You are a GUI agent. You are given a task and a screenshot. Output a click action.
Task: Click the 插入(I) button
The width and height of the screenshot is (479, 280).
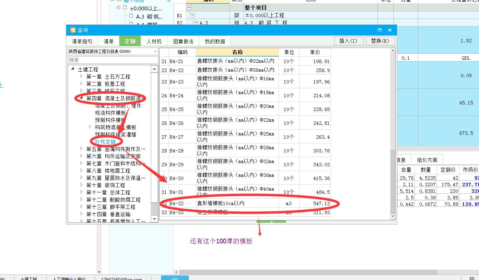pos(348,41)
